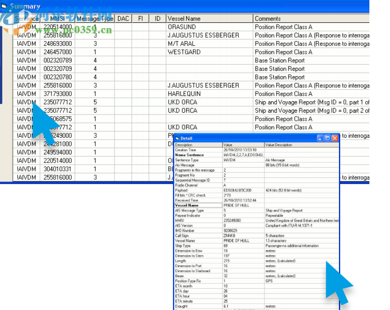Select the ORASUND vessel name in first row

point(182,27)
